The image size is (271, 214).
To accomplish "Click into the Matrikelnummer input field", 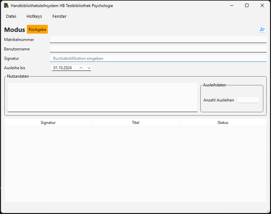I will tap(158, 40).
